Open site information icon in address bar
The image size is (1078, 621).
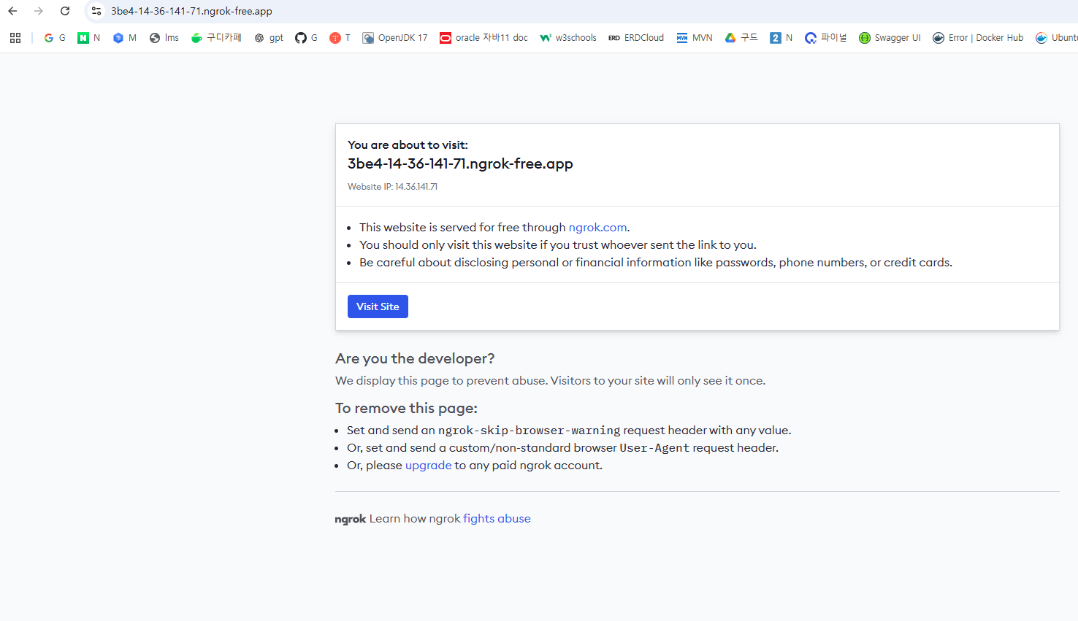[x=96, y=11]
